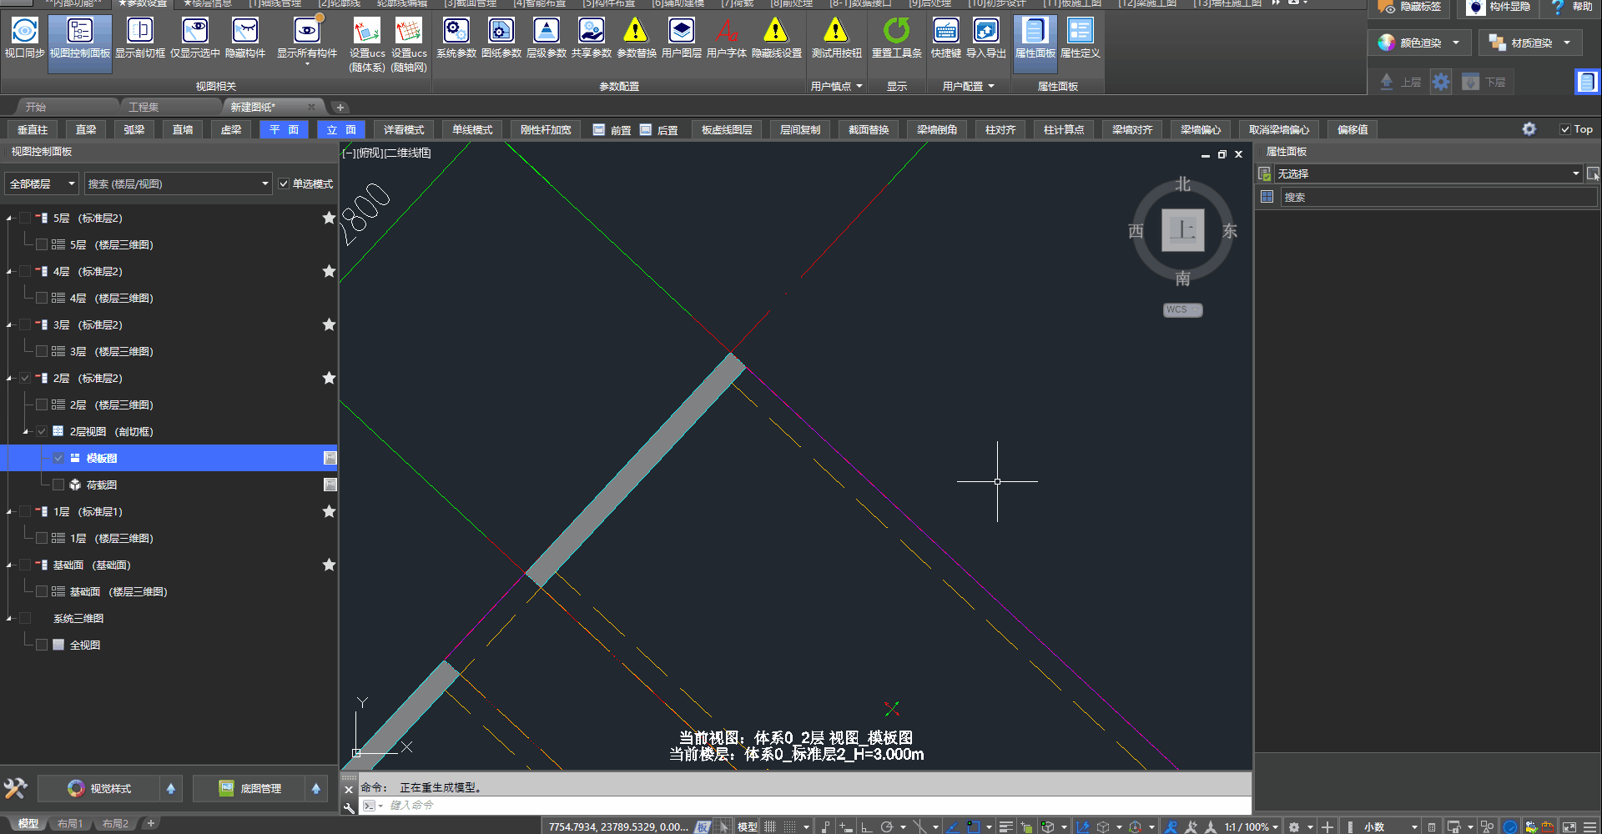Click the 层级参数 level parameters icon
Screen dimensions: 1602x834
point(546,38)
